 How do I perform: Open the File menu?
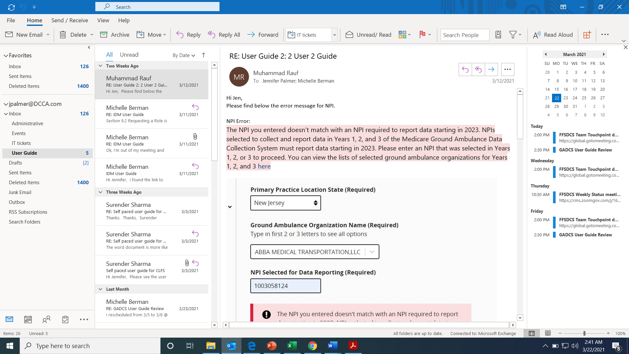[11, 20]
